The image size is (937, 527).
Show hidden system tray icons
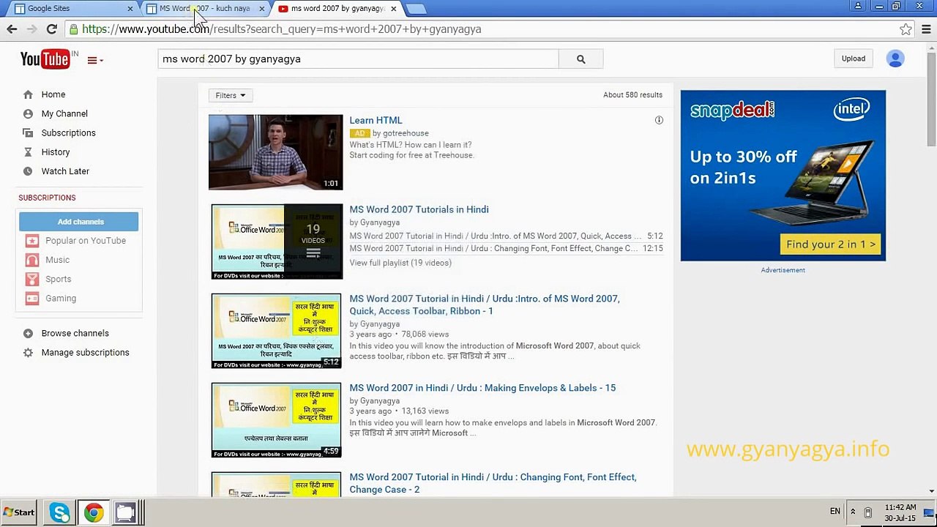pyautogui.click(x=852, y=512)
